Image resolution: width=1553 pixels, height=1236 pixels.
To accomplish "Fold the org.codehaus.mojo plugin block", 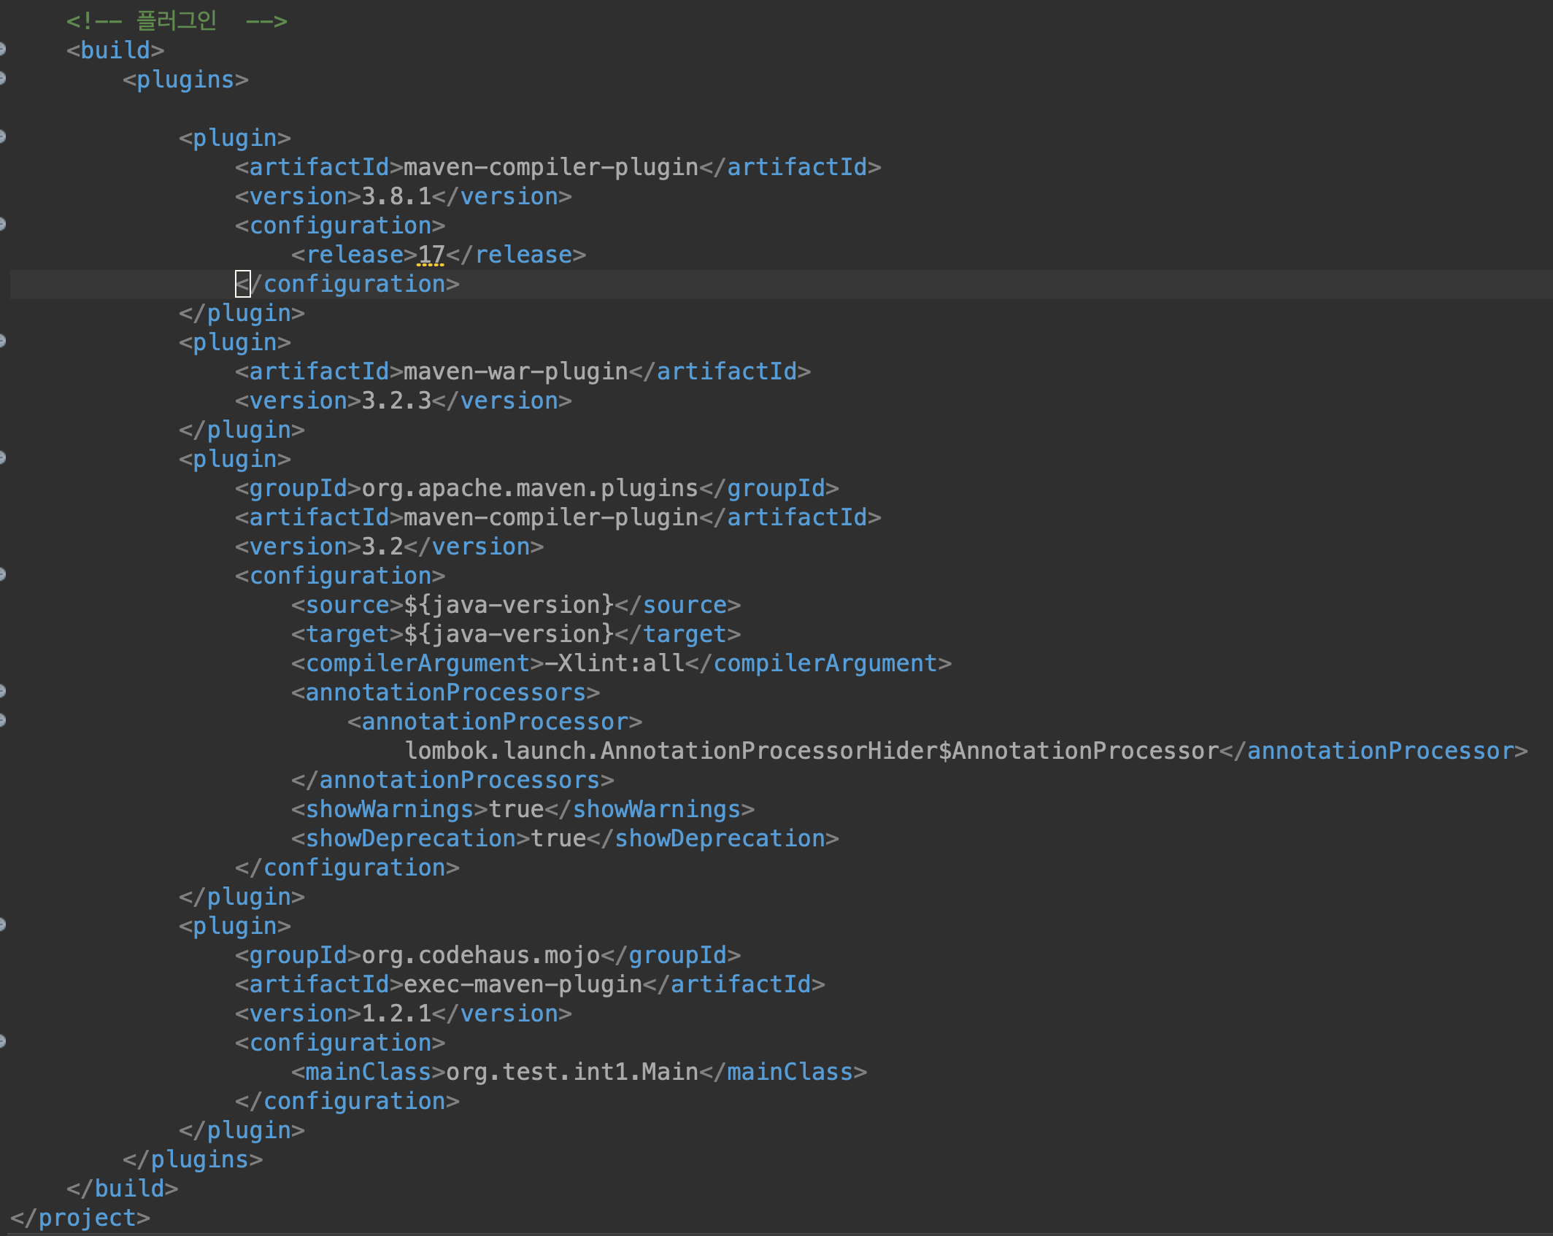I will tap(2, 925).
